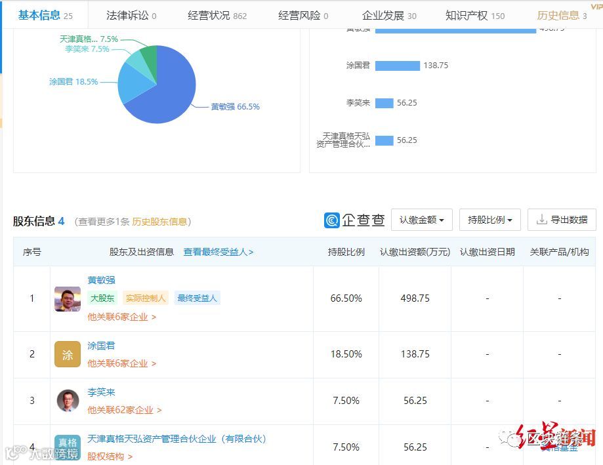Click the 138.75 table cell
The height and width of the screenshot is (465, 603).
(x=415, y=354)
